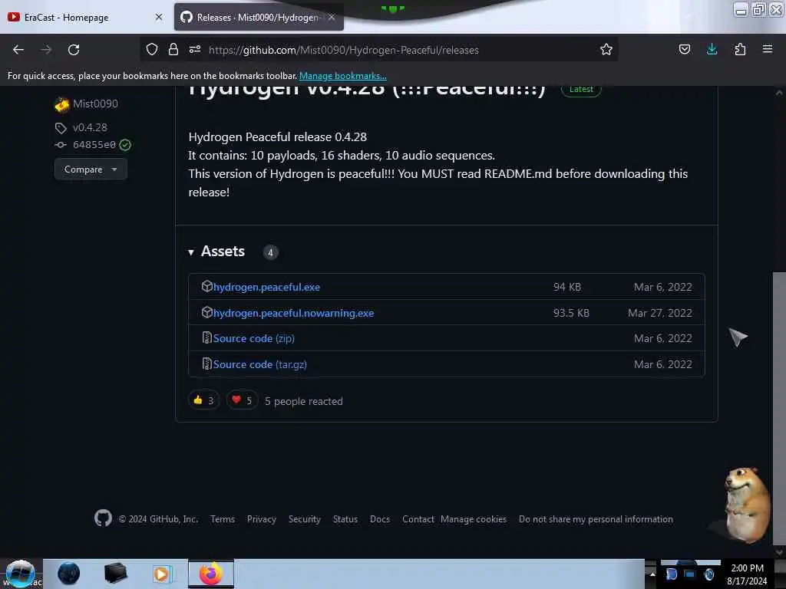Open the Firefox application menu
Screen dimensions: 786x589
(768, 50)
